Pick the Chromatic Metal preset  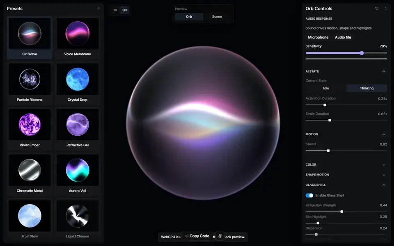click(x=30, y=175)
